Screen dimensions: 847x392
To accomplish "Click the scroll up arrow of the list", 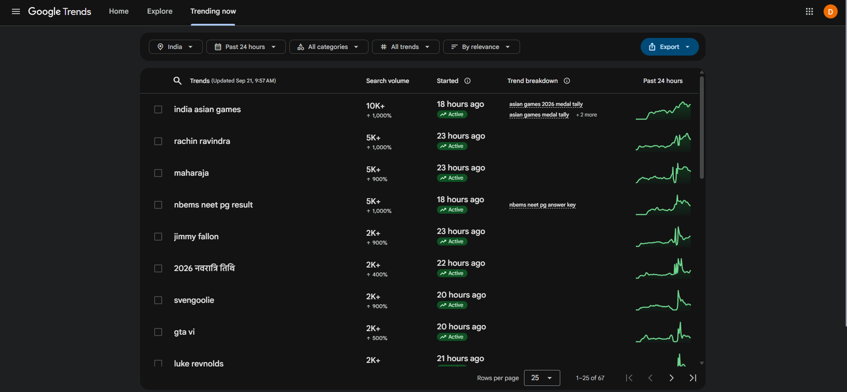I will coord(702,72).
